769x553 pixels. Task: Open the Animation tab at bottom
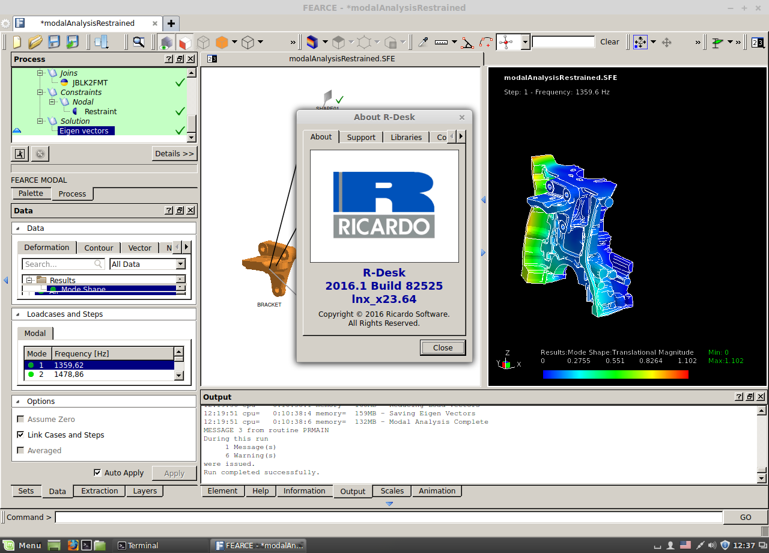[x=437, y=490]
